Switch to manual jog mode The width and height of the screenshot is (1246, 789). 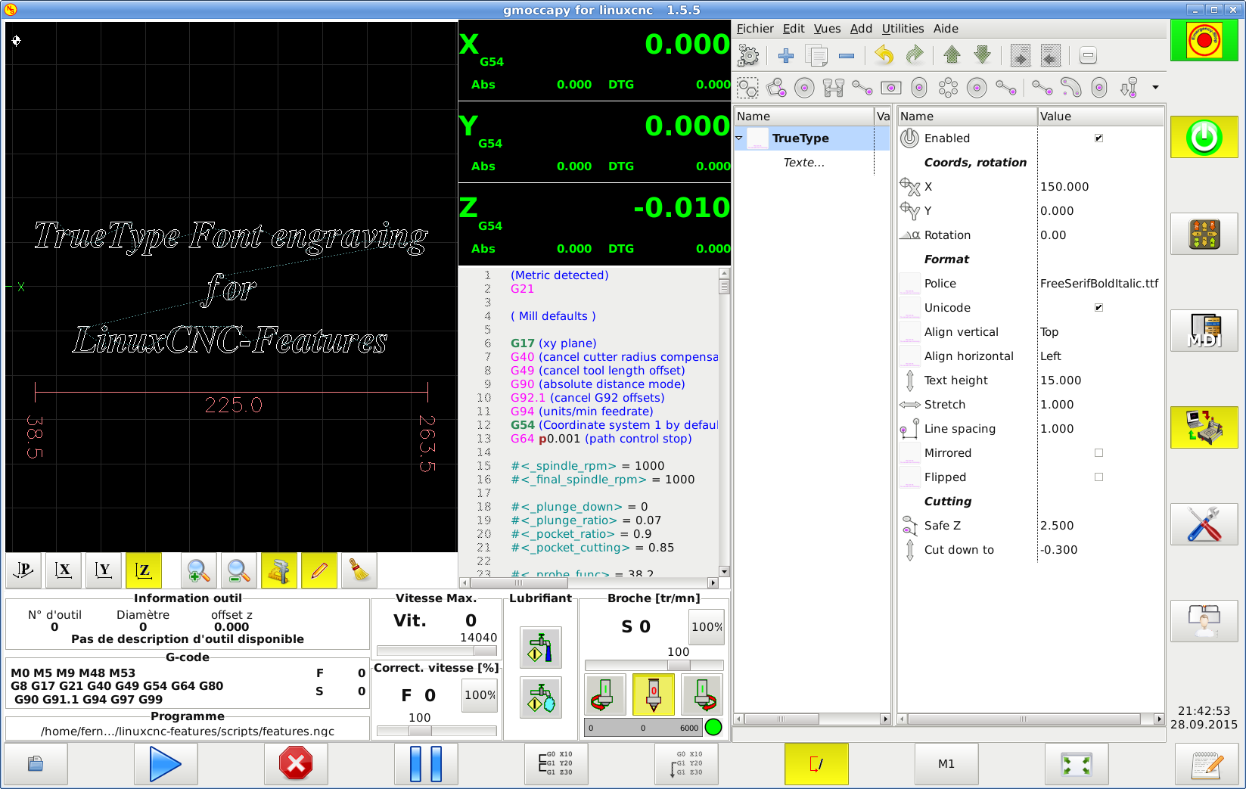click(1204, 234)
